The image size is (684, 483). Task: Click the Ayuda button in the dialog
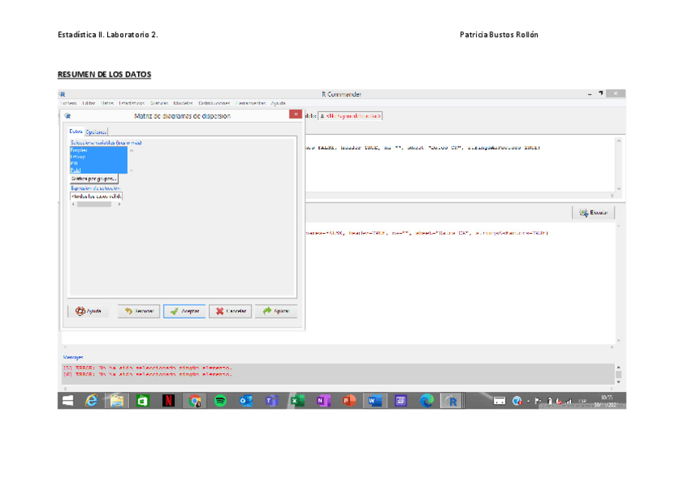point(89,311)
